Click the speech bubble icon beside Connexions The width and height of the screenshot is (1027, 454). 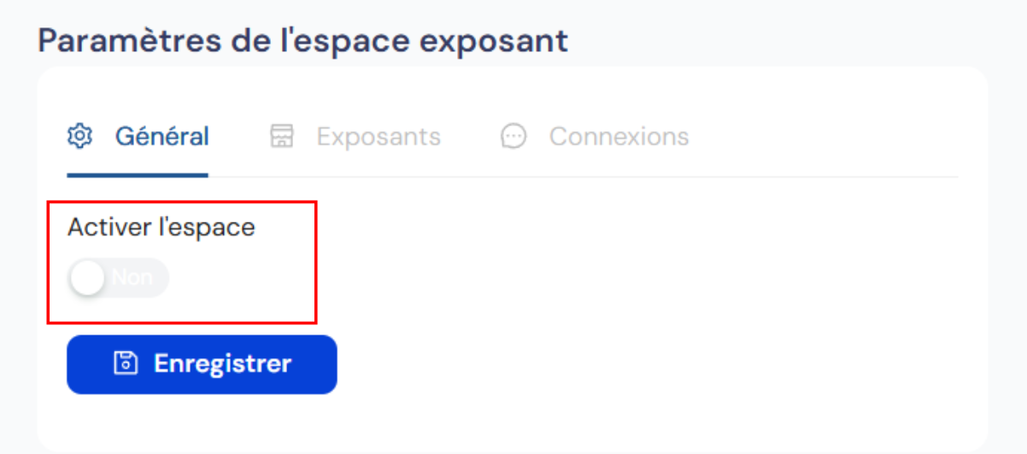point(513,137)
